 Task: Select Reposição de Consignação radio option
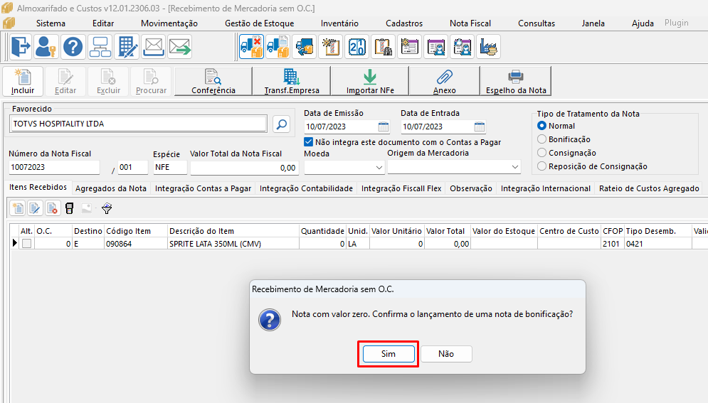[x=541, y=166]
